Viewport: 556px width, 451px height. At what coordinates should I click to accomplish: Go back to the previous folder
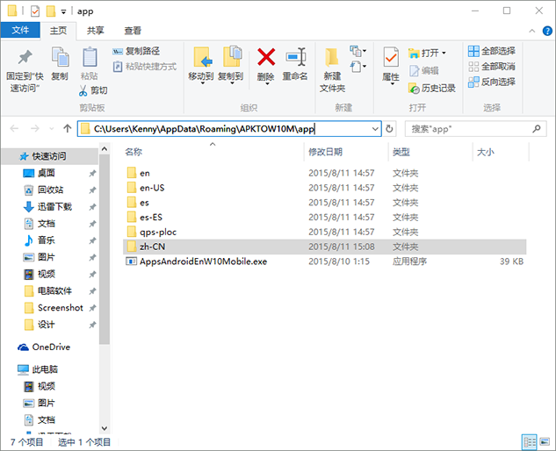[14, 128]
